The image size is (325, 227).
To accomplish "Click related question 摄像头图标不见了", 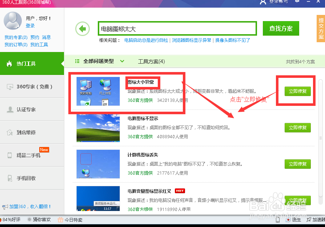I will click(x=233, y=40).
